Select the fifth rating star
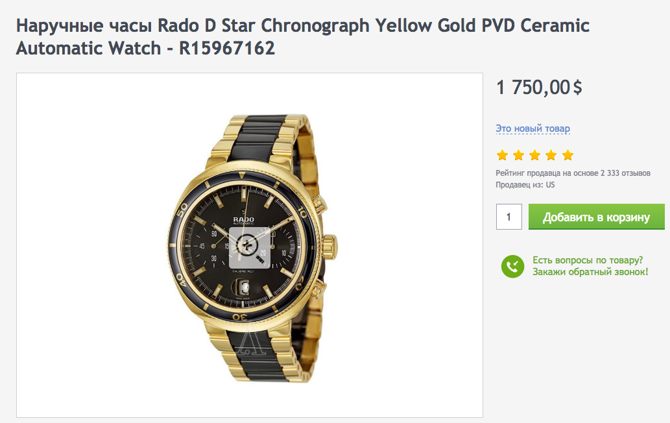670x423 pixels. tap(568, 155)
